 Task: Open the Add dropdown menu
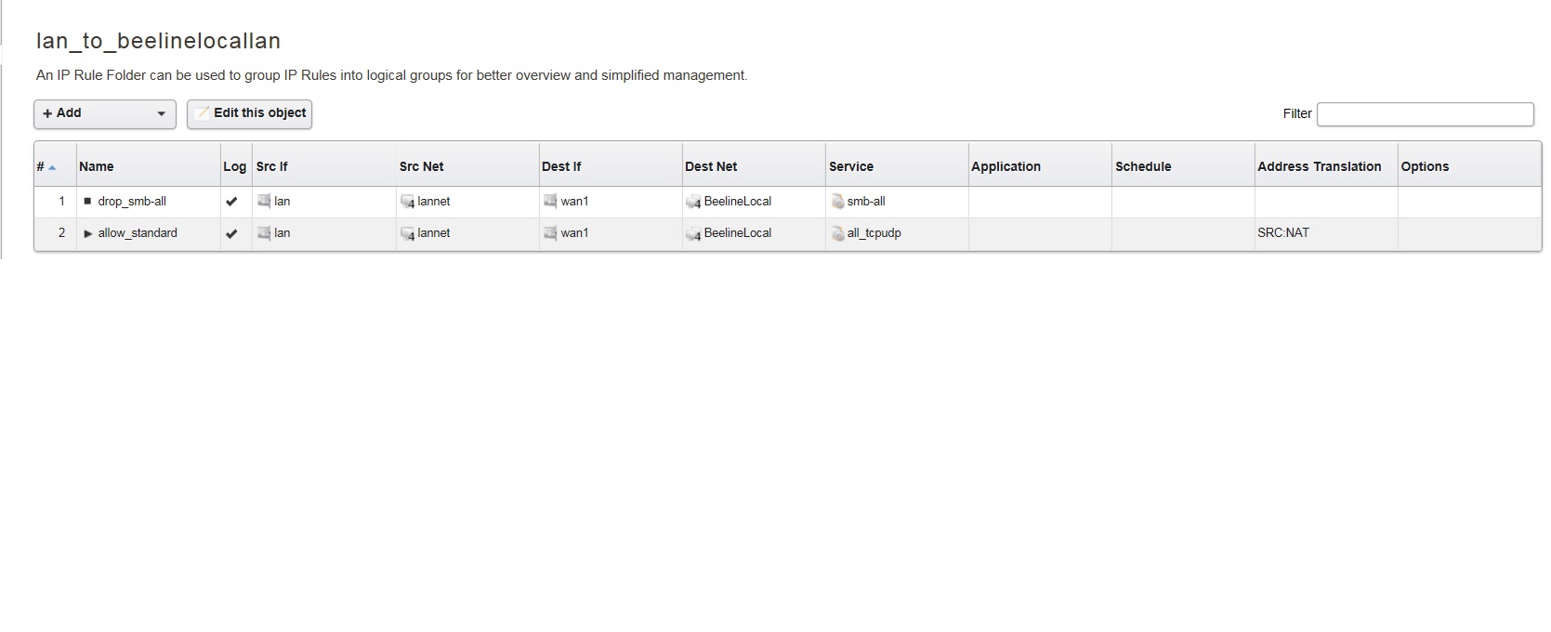tap(105, 113)
